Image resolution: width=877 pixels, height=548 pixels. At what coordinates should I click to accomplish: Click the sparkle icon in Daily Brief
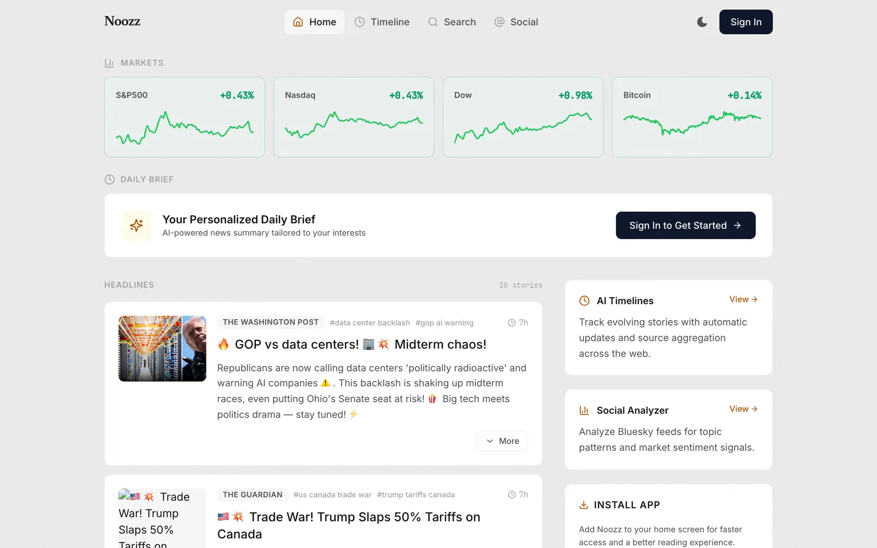tap(136, 225)
